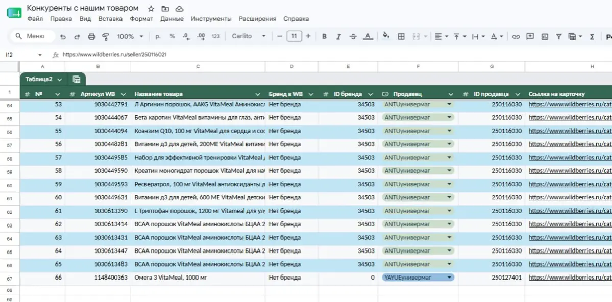Open text rotation options
The width and height of the screenshot is (612, 302).
click(497, 36)
